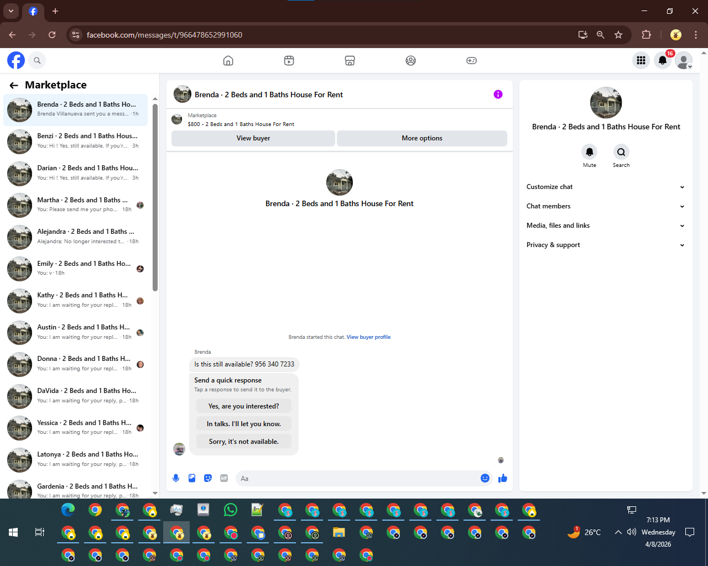This screenshot has width=708, height=566.
Task: Search within the conversation
Action: coord(621,152)
